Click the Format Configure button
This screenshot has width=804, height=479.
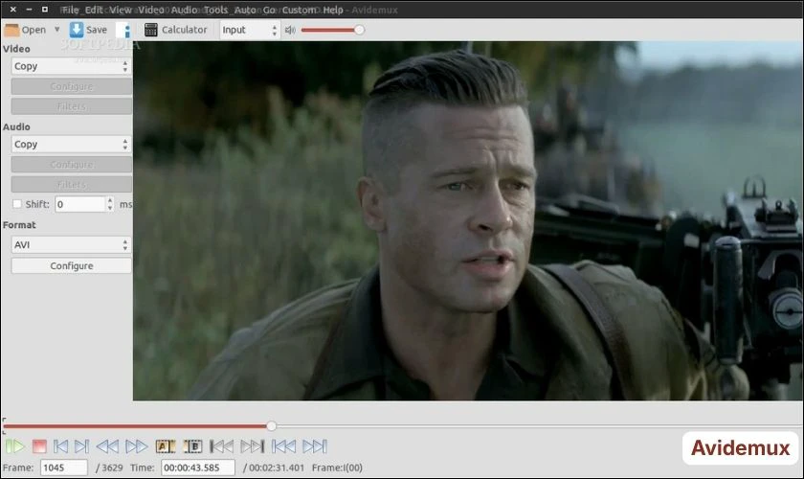point(71,266)
